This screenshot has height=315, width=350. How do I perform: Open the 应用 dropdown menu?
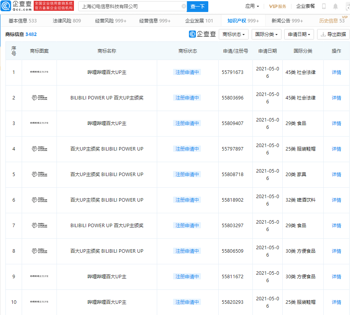click(252, 6)
